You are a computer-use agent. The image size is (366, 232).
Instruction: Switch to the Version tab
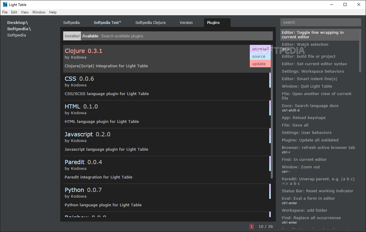tap(186, 23)
